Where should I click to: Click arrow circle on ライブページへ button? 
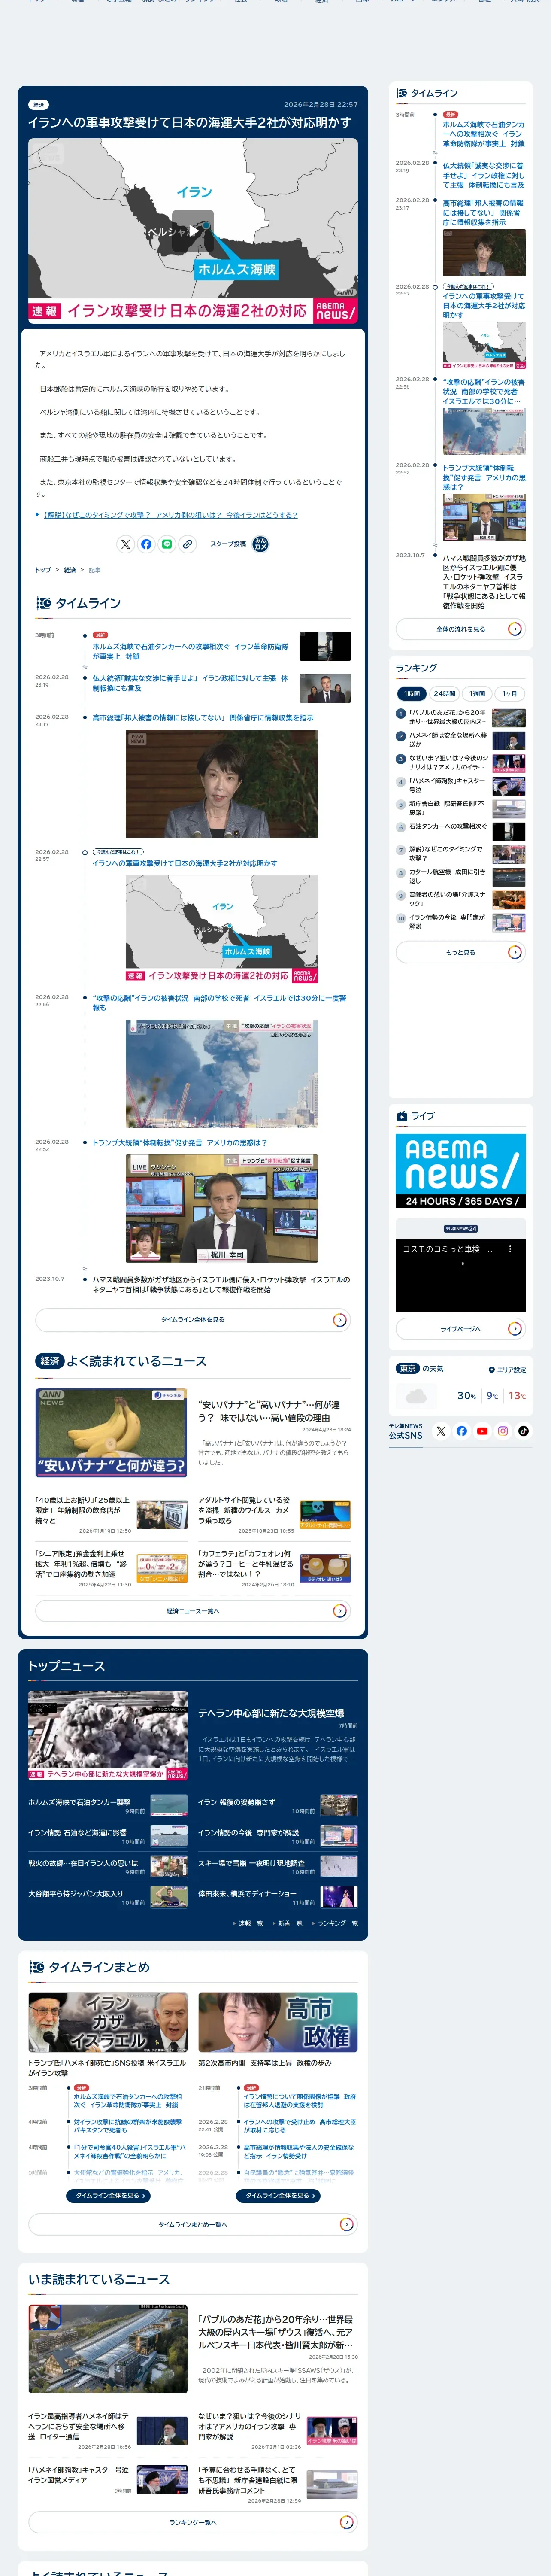click(514, 1329)
